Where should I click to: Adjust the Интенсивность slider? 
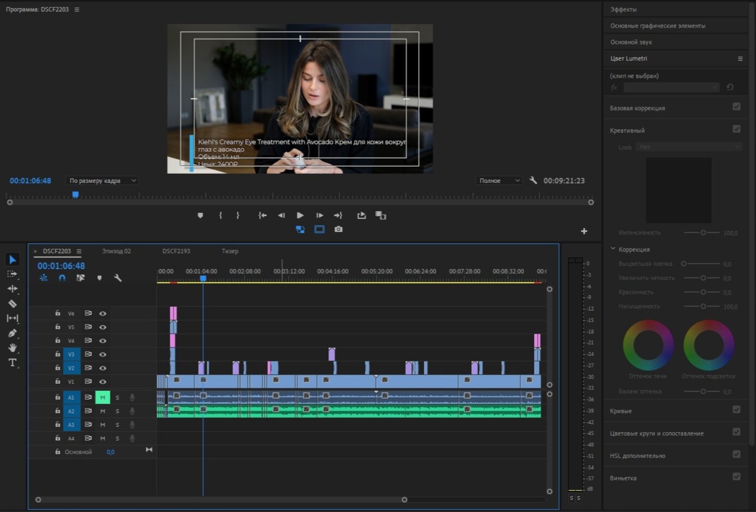point(703,233)
